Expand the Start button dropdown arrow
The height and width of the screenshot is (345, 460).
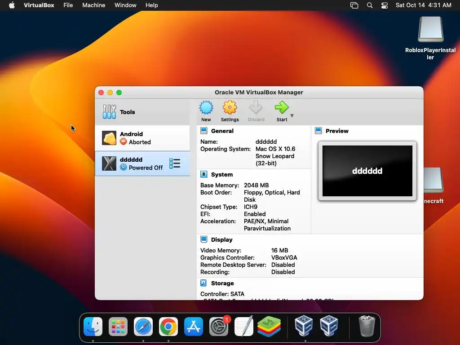pyautogui.click(x=292, y=115)
